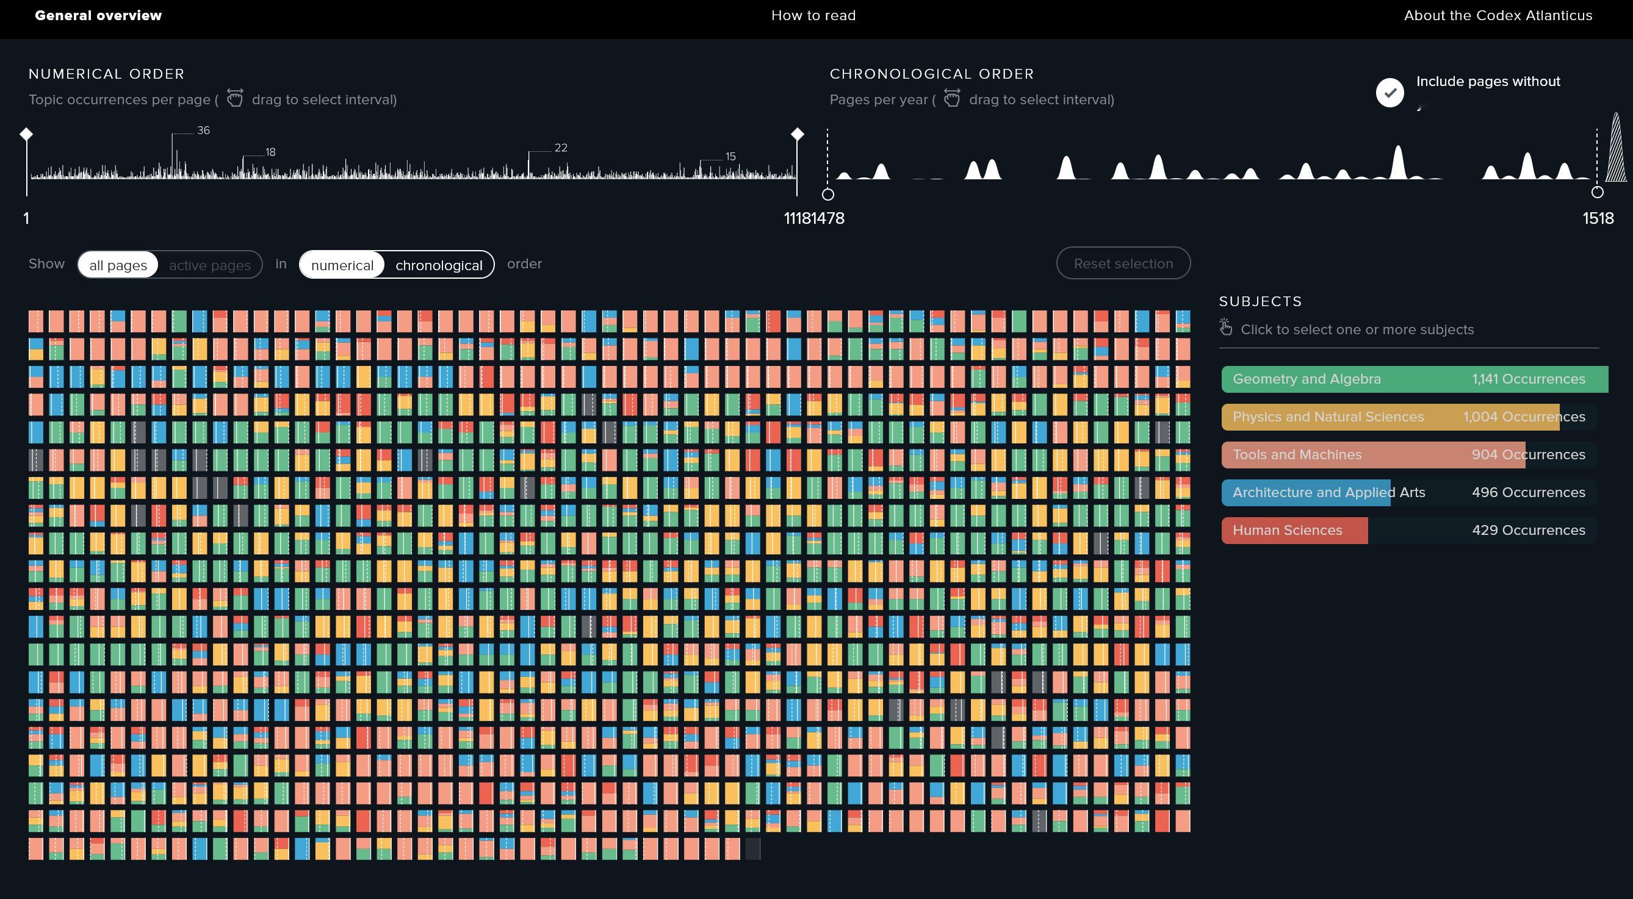Toggle Include pages without date checkbox
Screen dimensions: 1633x899
[x=1390, y=93]
